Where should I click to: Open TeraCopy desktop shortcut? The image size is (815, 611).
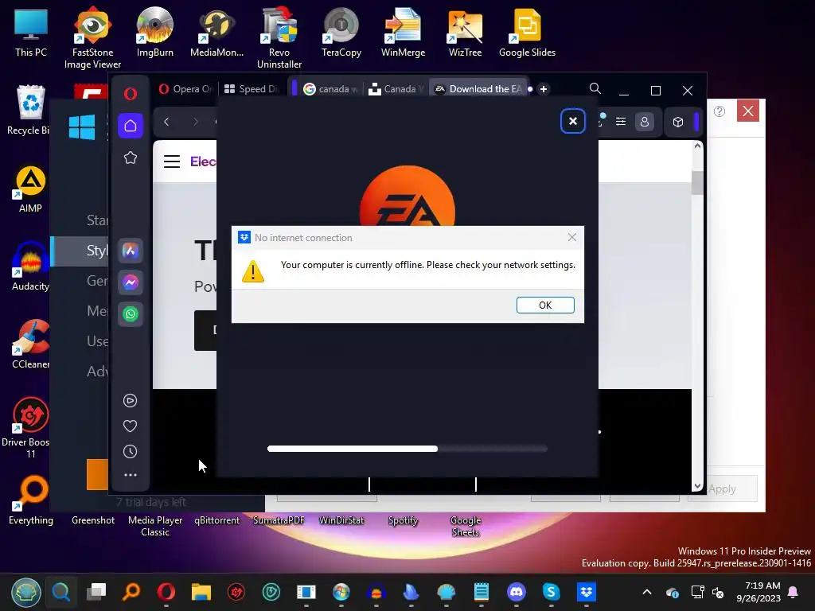(341, 32)
